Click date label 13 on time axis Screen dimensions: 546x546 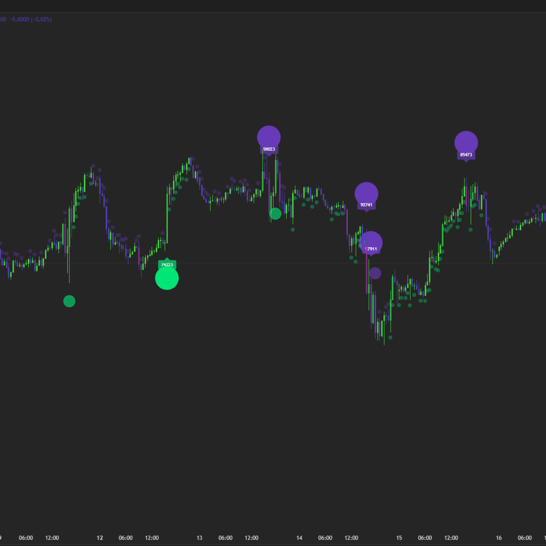tap(199, 538)
